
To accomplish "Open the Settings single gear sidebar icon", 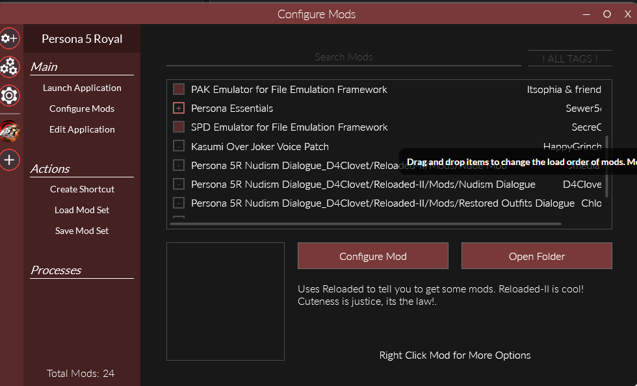I will 9,96.
